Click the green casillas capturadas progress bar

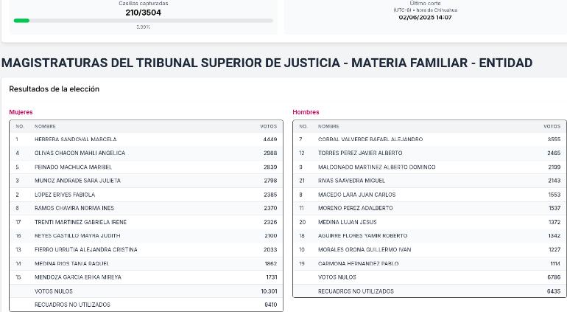(143, 21)
